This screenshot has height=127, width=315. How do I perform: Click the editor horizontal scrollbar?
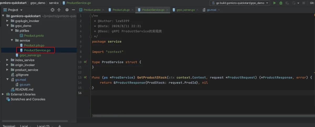[x=203, y=116]
